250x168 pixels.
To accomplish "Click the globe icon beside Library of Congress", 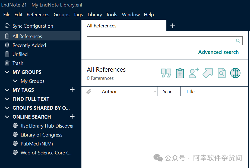I will point(15,135).
